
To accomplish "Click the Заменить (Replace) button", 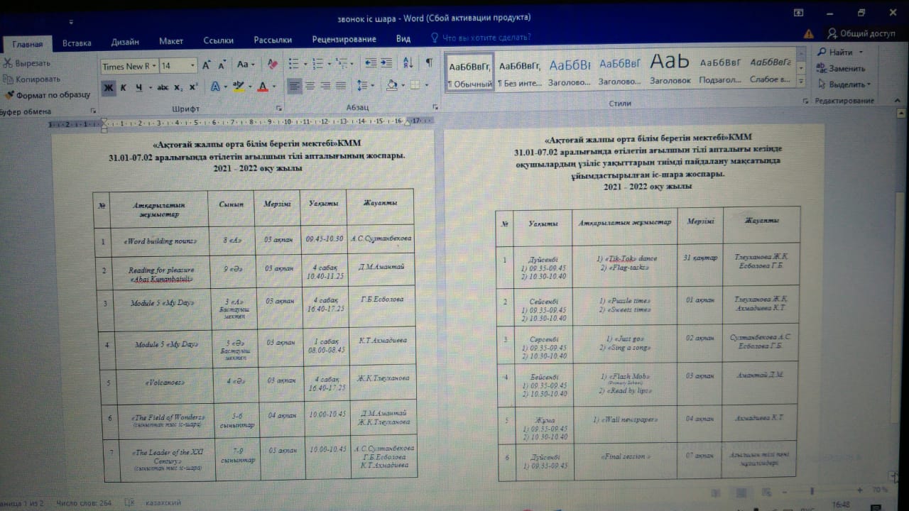I will coord(842,69).
